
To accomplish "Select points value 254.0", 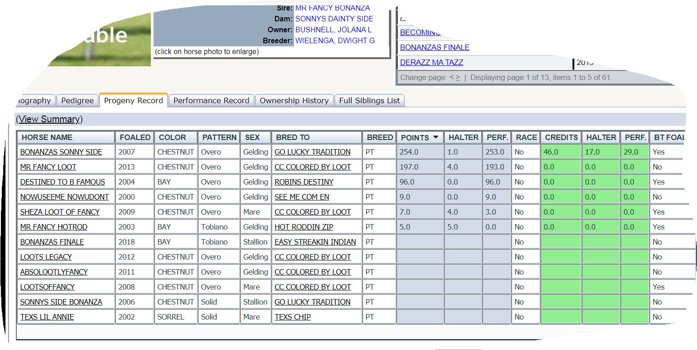I will tap(409, 152).
